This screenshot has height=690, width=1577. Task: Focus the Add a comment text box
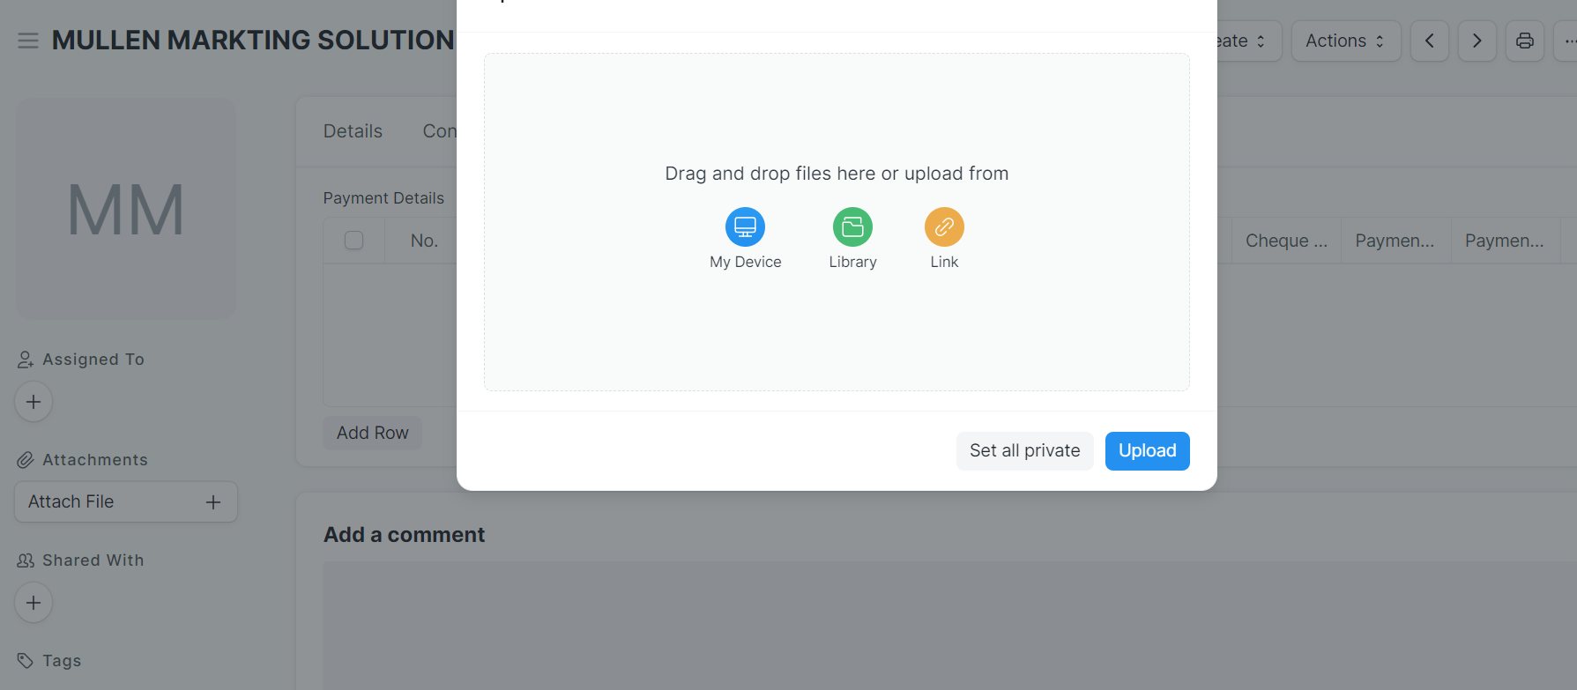pyautogui.click(x=949, y=626)
